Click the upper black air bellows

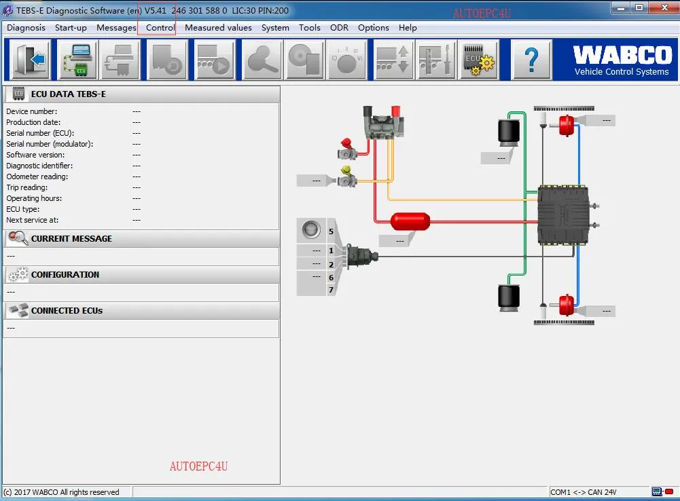pyautogui.click(x=508, y=133)
